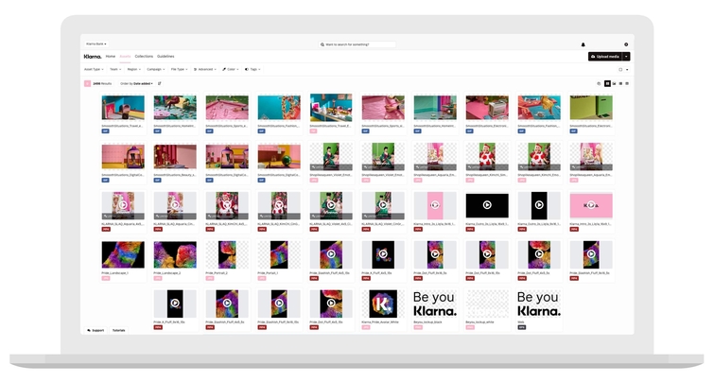The height and width of the screenshot is (382, 714).
Task: Click the round account icon beside the bell
Action: [626, 44]
